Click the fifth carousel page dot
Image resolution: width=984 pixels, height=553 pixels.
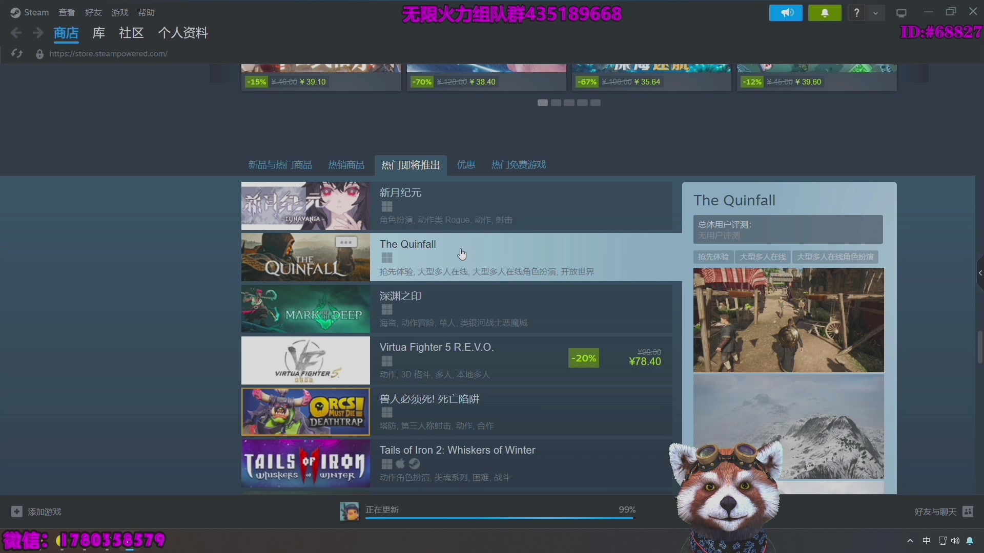(x=596, y=103)
